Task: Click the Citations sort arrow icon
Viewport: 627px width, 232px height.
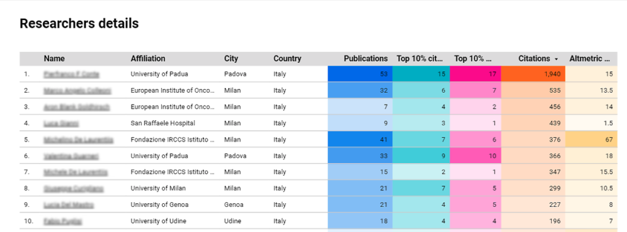Action: pos(556,59)
